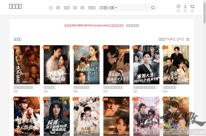This screenshot has width=206, height=136.
Task: Open the second navigation menu item
Action: tap(58, 8)
